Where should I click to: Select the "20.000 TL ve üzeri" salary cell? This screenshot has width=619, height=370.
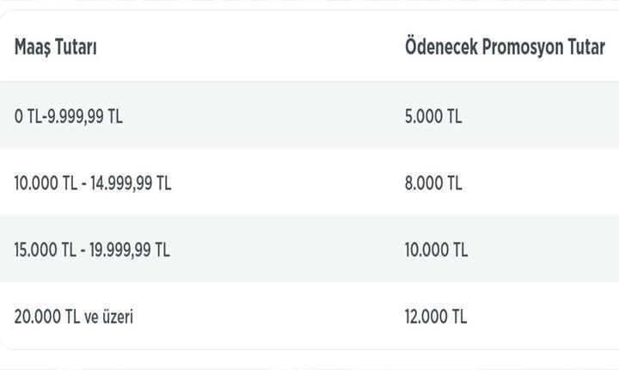pyautogui.click(x=73, y=317)
